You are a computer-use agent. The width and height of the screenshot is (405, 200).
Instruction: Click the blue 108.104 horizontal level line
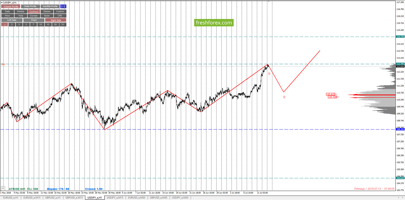click(197, 129)
